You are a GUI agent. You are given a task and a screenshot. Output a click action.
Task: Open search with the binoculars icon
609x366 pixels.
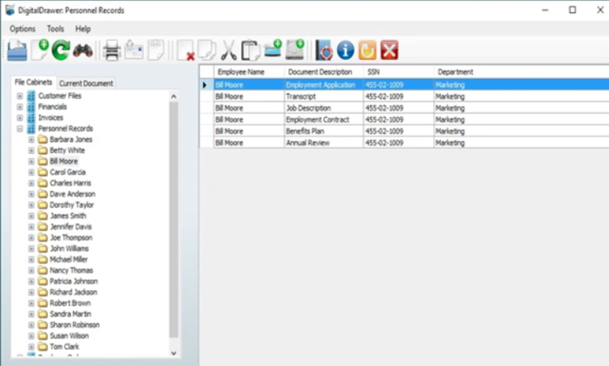click(x=83, y=50)
